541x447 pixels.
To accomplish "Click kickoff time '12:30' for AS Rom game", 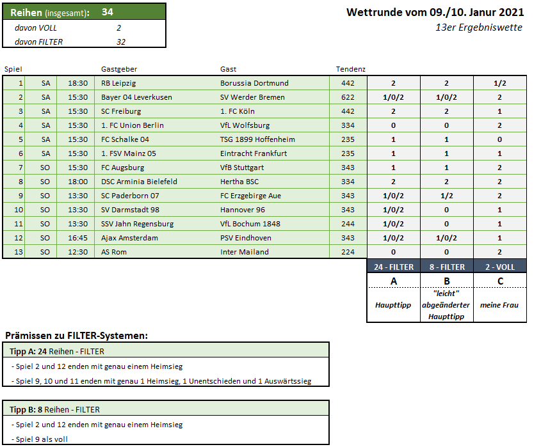I will 77,252.
